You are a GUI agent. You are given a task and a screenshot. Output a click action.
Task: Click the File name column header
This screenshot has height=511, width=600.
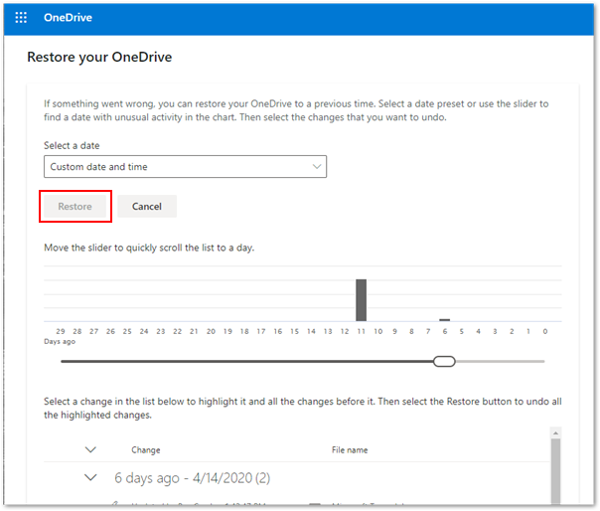tap(350, 450)
